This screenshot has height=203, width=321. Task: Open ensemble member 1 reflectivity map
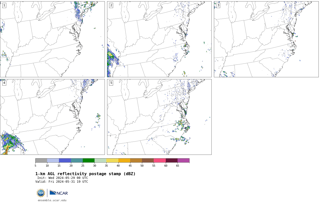point(52,39)
